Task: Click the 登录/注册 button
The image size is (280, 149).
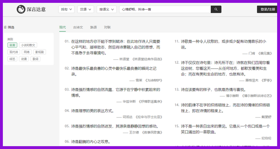Action: [x=268, y=9]
